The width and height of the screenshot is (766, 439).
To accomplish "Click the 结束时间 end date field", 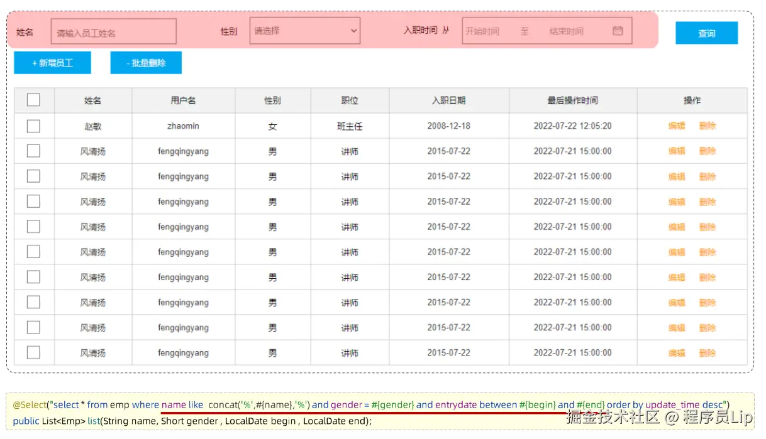I will 566,31.
